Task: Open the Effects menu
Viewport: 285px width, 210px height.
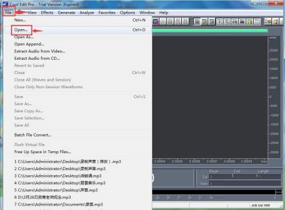Action: click(47, 13)
